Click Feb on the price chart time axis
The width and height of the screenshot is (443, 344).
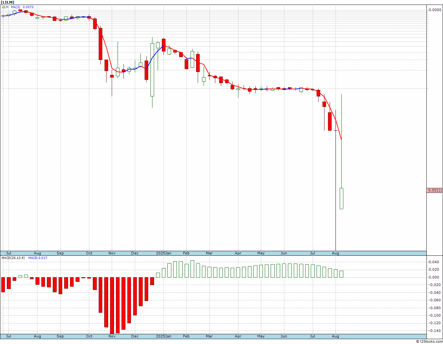point(186,253)
